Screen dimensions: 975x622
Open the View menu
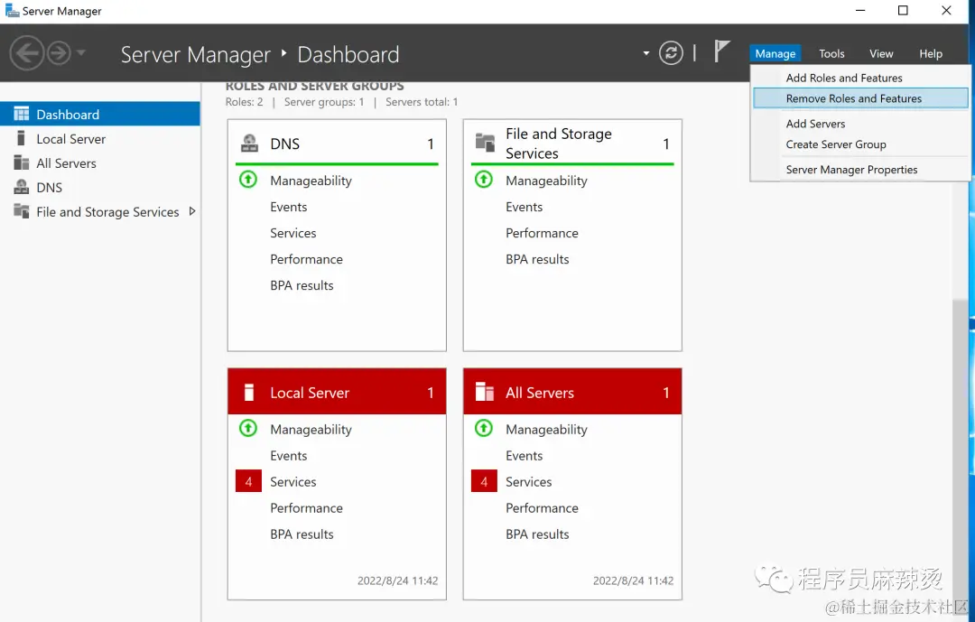click(x=881, y=53)
